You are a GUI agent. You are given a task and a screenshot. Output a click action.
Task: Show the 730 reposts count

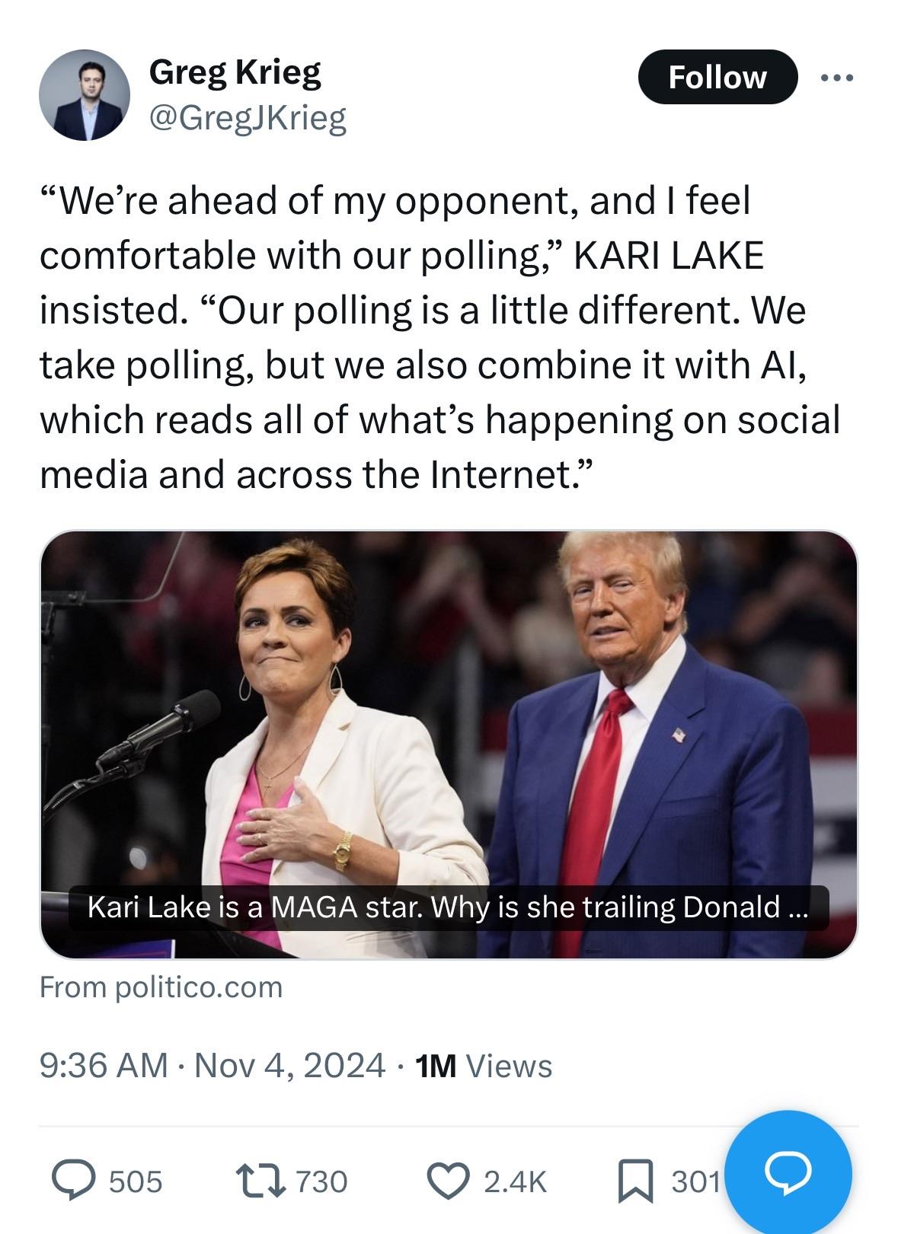321,1181
